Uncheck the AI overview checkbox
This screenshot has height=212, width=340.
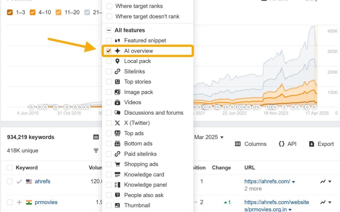click(109, 51)
